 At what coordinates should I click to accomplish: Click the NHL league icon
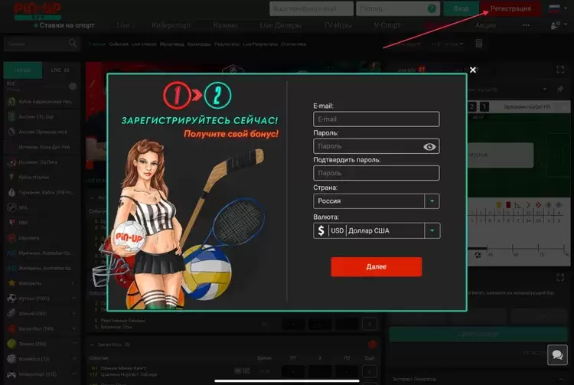(x=11, y=207)
